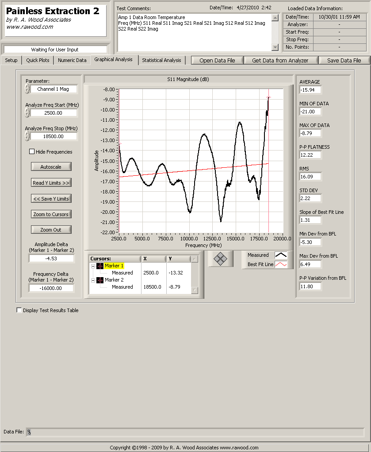The height and width of the screenshot is (452, 371).
Task: Increment the Parameter selector
Action: click(27, 87)
